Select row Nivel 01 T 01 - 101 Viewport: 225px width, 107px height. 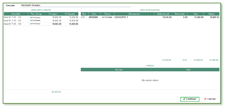point(41,24)
